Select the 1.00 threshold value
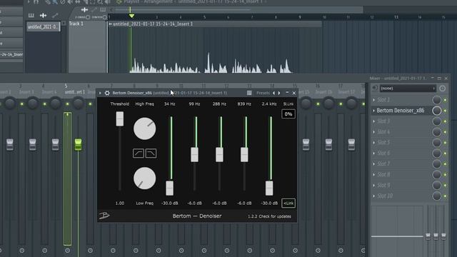 pos(120,203)
